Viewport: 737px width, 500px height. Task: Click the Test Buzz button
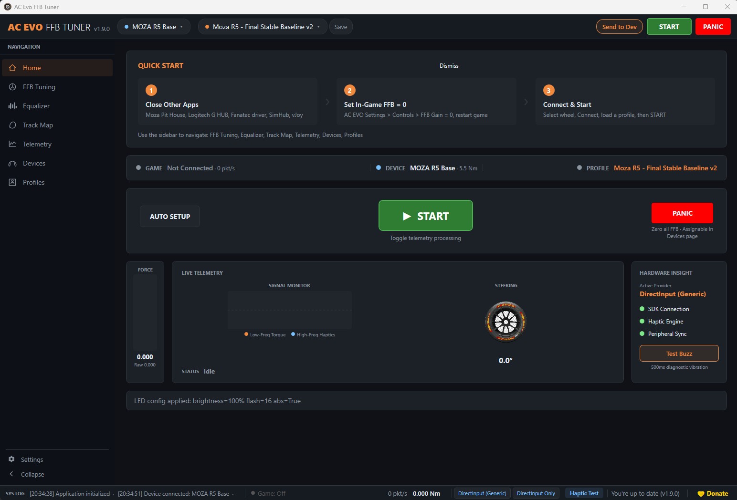tap(679, 354)
